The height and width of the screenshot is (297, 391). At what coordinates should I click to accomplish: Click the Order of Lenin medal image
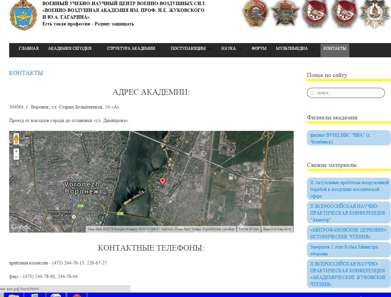tap(255, 14)
